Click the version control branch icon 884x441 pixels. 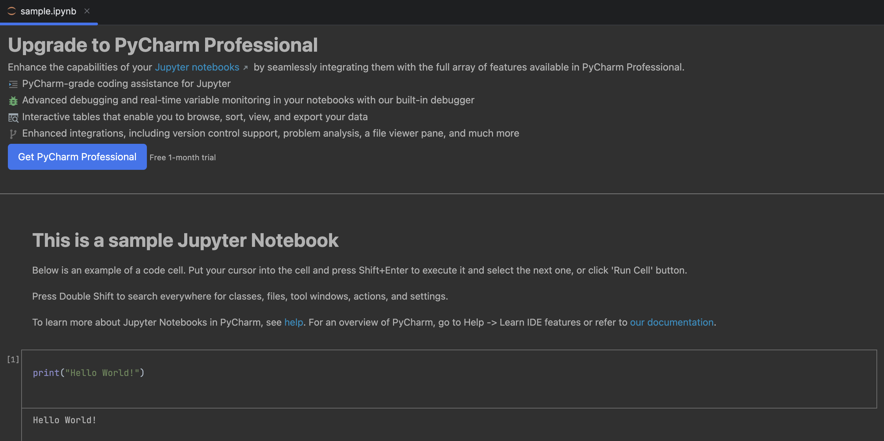13,134
